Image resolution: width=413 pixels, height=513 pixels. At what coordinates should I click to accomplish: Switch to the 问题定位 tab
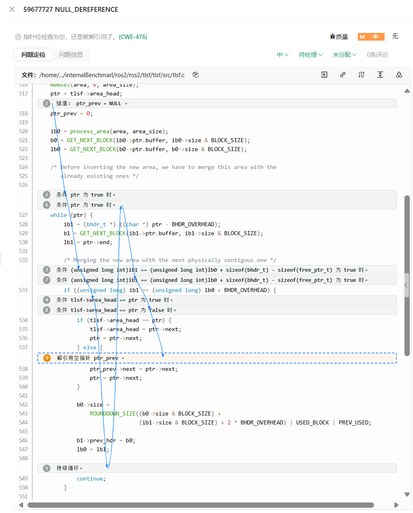tap(34, 55)
